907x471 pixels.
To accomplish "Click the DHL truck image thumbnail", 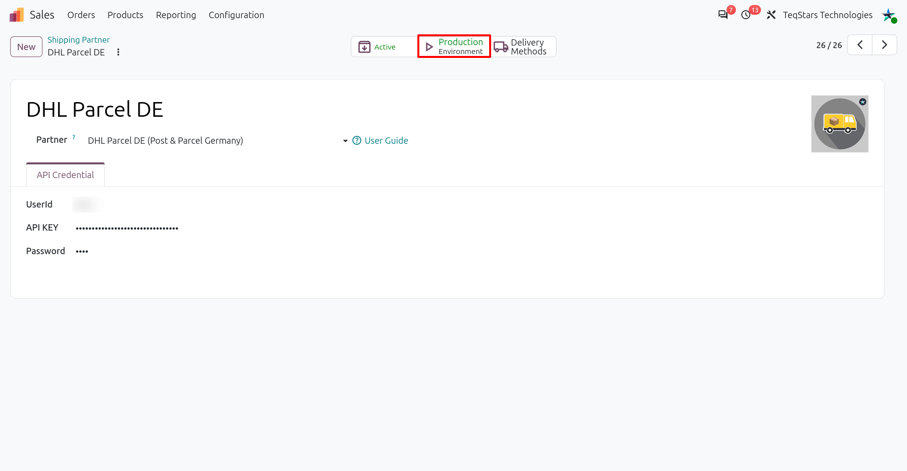I will (x=840, y=124).
